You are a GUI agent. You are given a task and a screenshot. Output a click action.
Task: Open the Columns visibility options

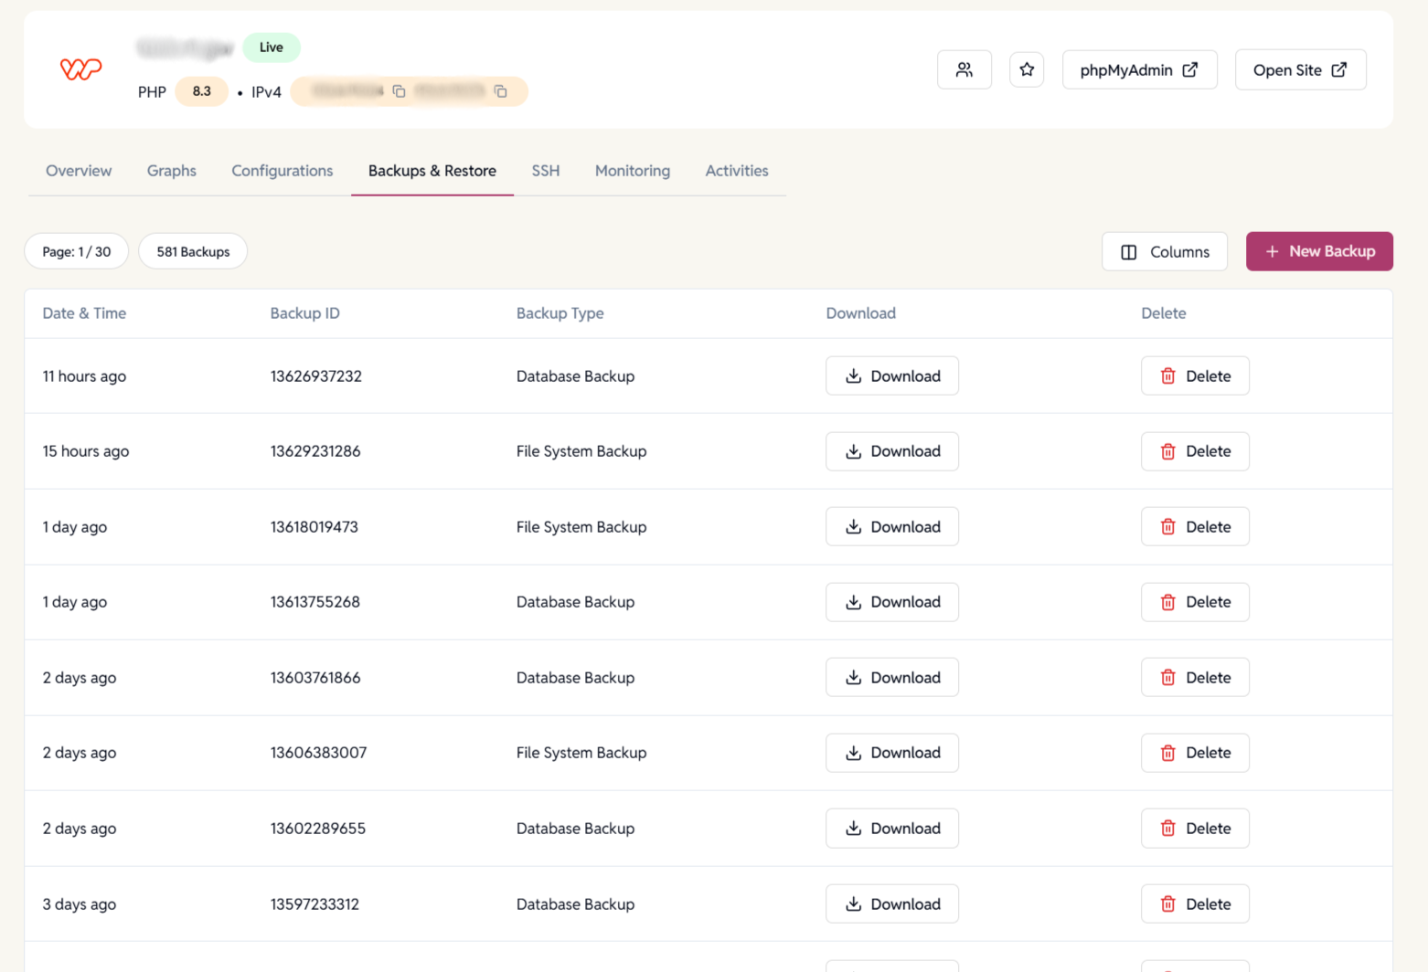(x=1165, y=251)
